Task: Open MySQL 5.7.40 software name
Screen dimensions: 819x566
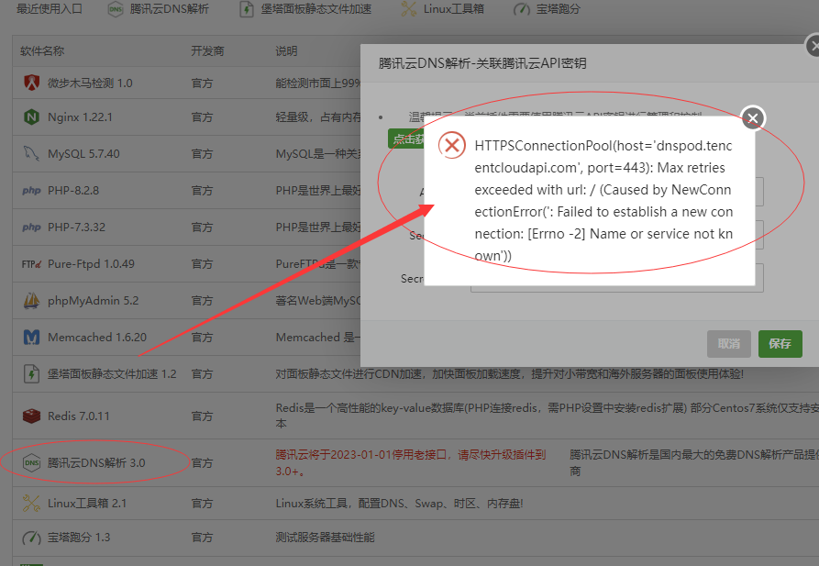Action: coord(83,153)
